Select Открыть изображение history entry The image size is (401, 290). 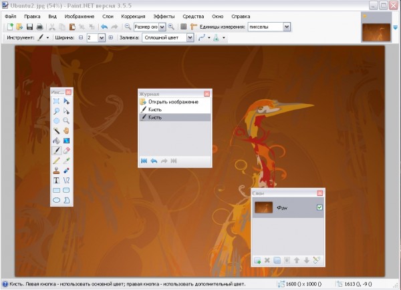pos(175,102)
